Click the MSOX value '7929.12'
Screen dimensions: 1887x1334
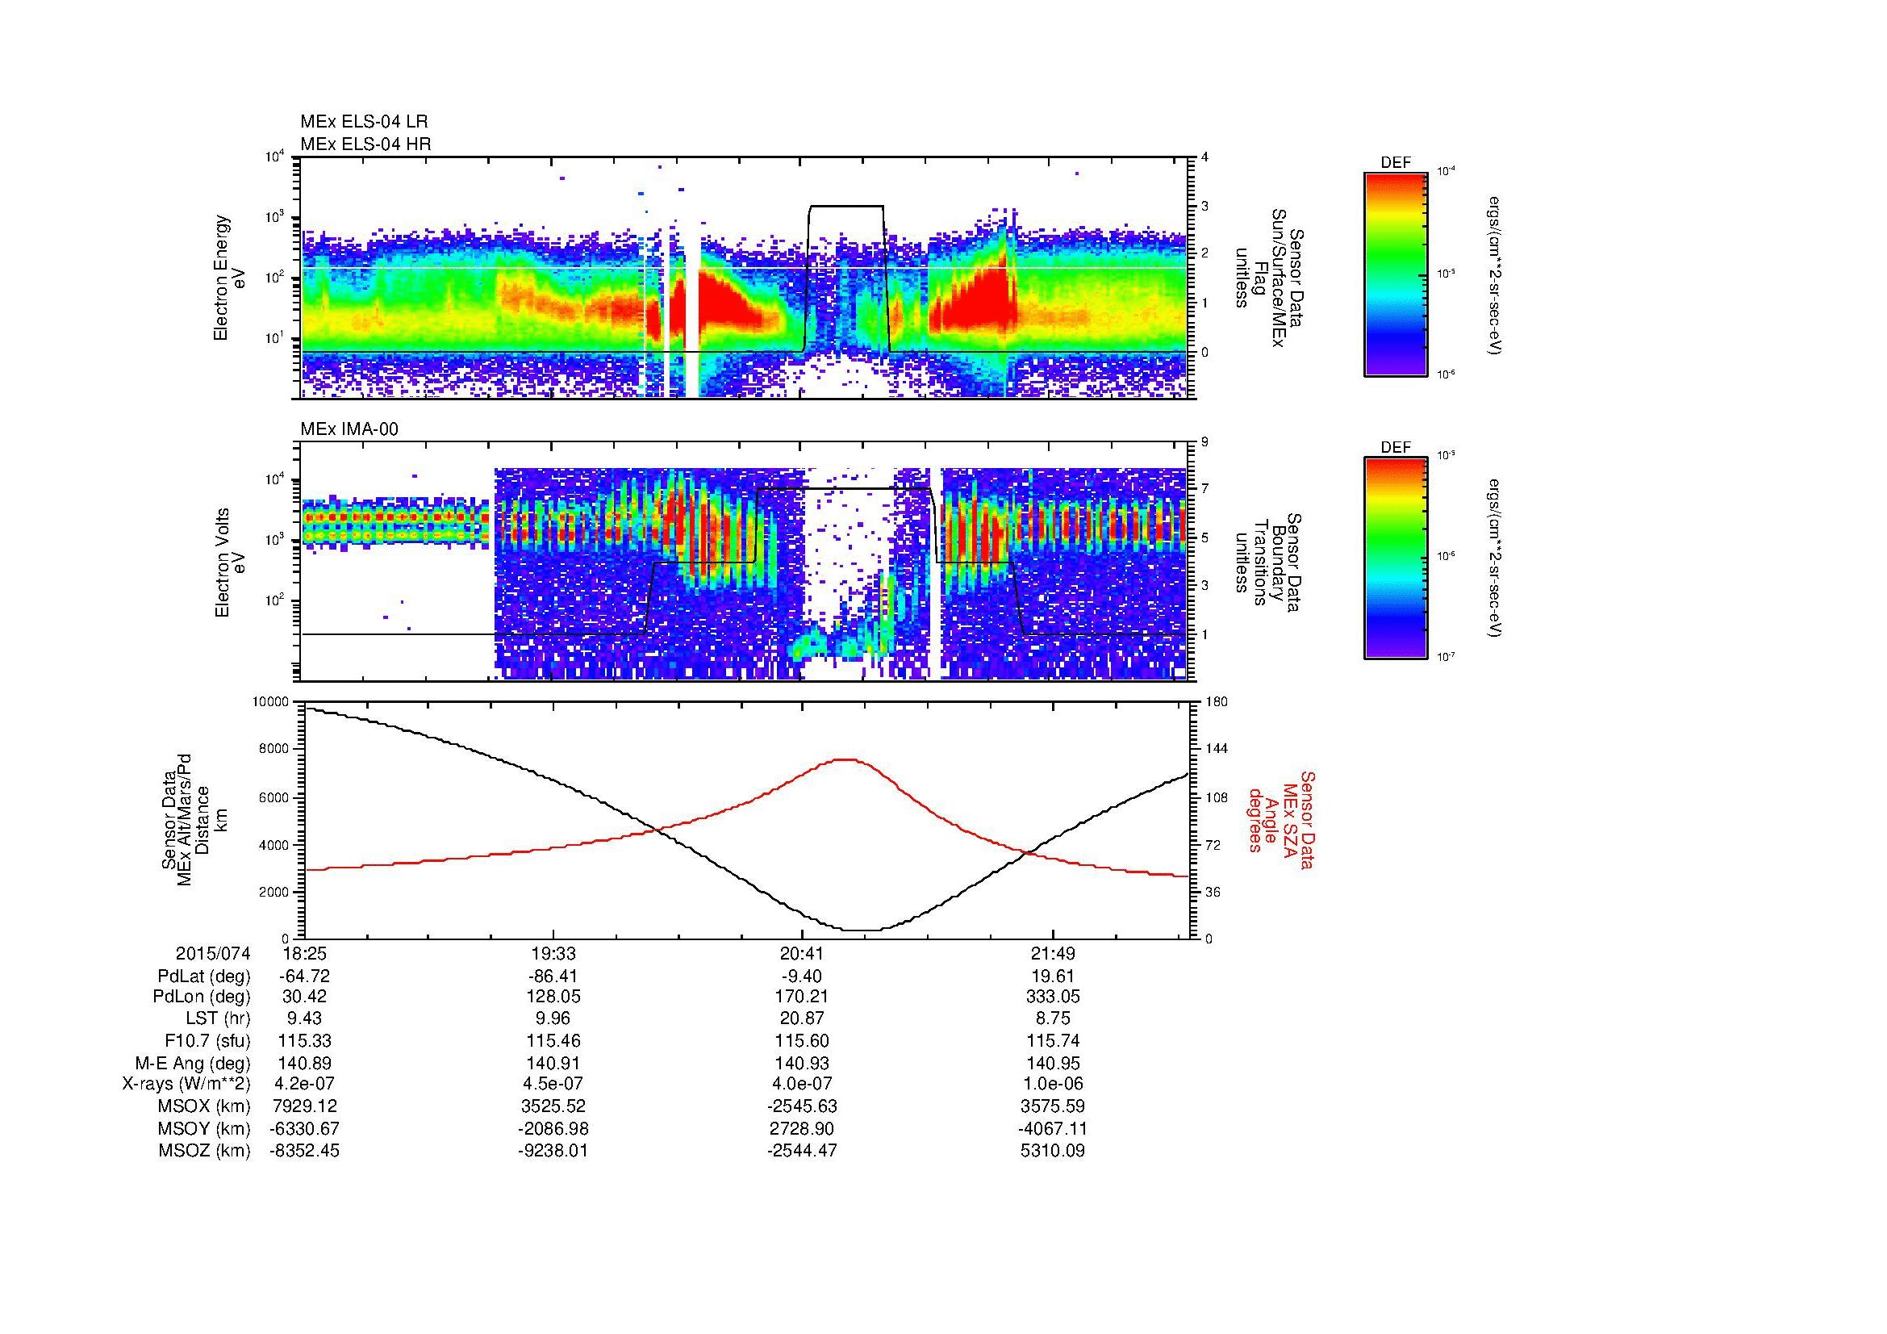[304, 1107]
